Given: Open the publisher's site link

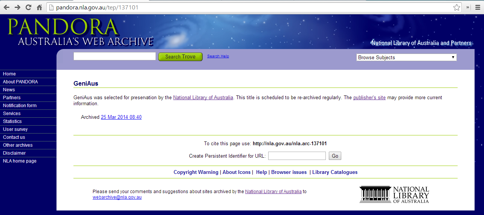Looking at the screenshot, I should [369, 98].
